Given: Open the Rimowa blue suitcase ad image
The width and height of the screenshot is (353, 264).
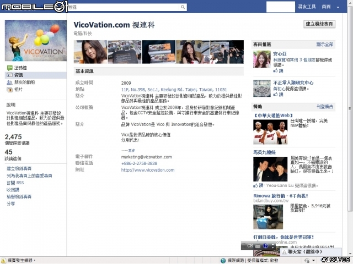Looking at the screenshot, I should pyautogui.click(x=268, y=217).
